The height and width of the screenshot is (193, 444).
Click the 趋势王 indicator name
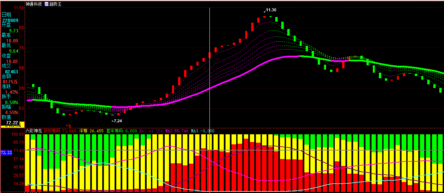click(55, 4)
